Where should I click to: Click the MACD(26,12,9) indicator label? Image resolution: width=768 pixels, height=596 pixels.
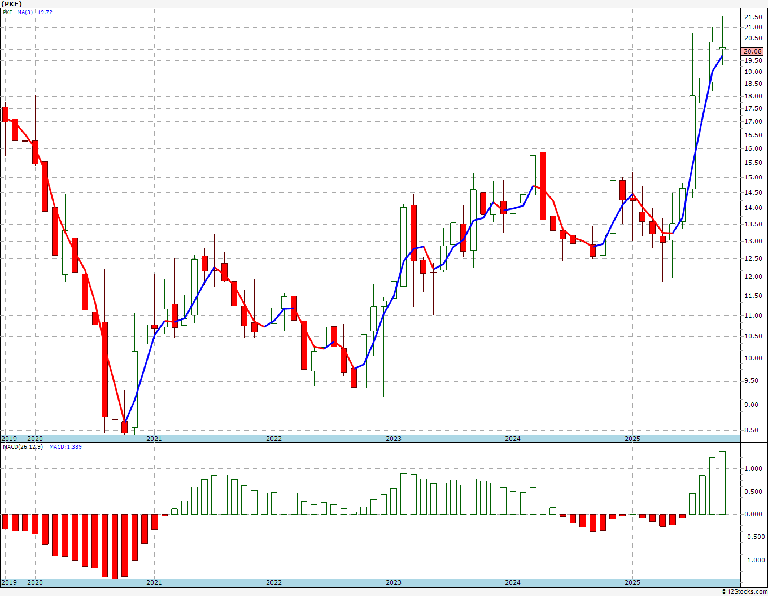click(x=23, y=447)
